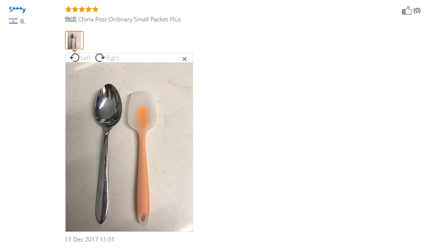
Task: Click the rotate left arrow icon
Action: coord(74,58)
